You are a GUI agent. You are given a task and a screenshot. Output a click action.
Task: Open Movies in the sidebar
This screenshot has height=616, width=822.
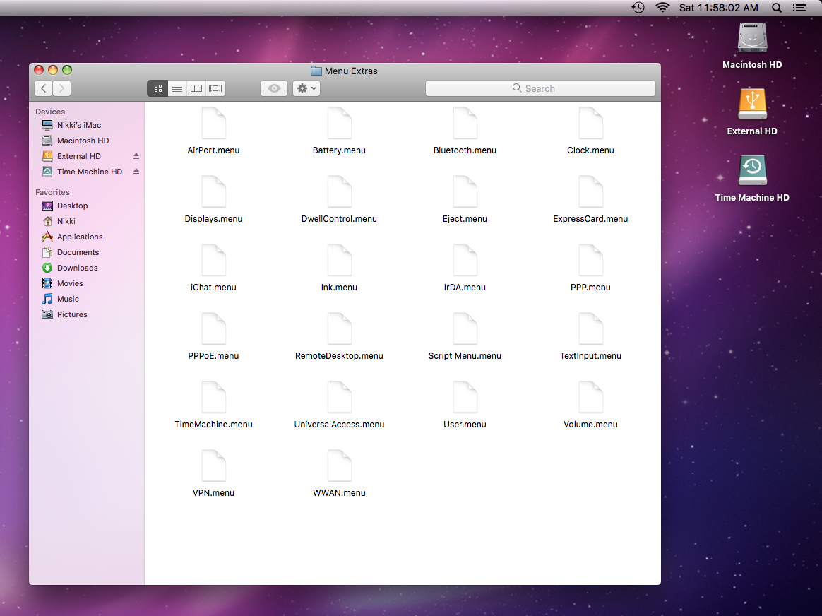click(x=86, y=283)
